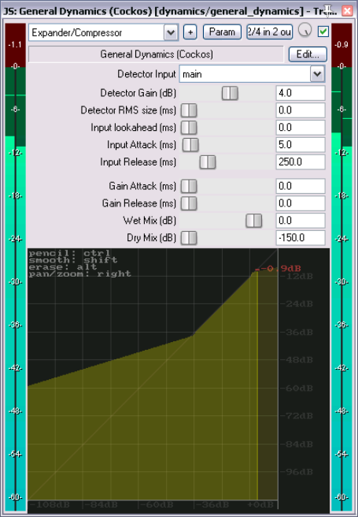The width and height of the screenshot is (358, 517).
Task: Open the 2/4 in 2 out routing button
Action: [x=270, y=32]
